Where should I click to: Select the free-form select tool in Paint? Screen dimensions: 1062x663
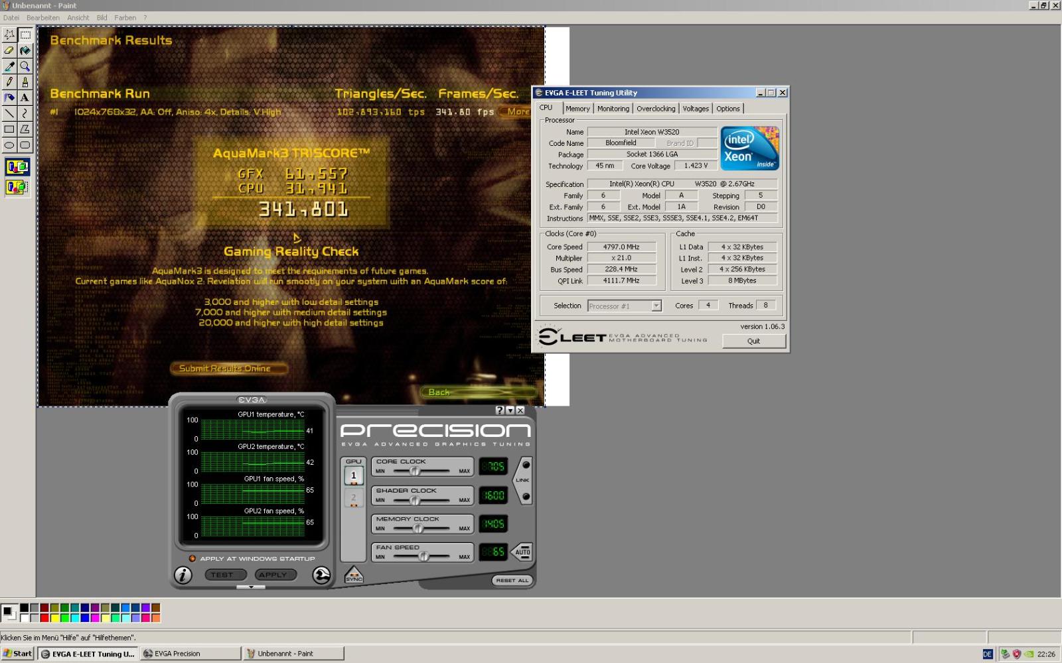point(9,34)
